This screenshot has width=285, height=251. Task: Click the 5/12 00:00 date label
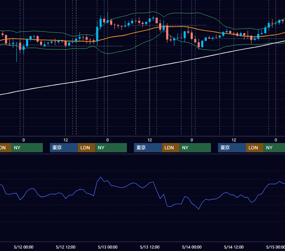point(23,247)
